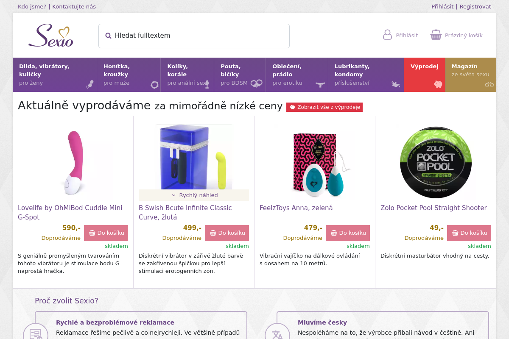Click the user account silhouette icon
Screen dimensions: 509x339
[x=387, y=35]
